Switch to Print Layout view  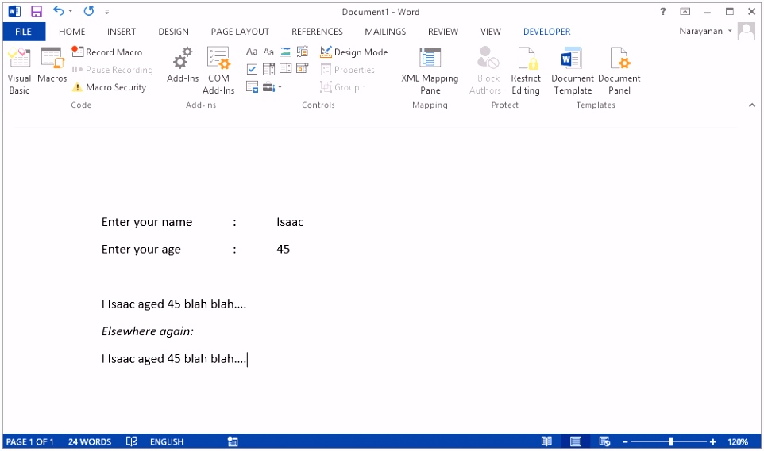click(x=576, y=441)
